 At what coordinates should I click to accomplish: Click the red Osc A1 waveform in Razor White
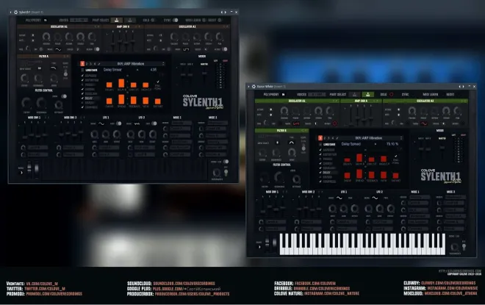coord(296,123)
